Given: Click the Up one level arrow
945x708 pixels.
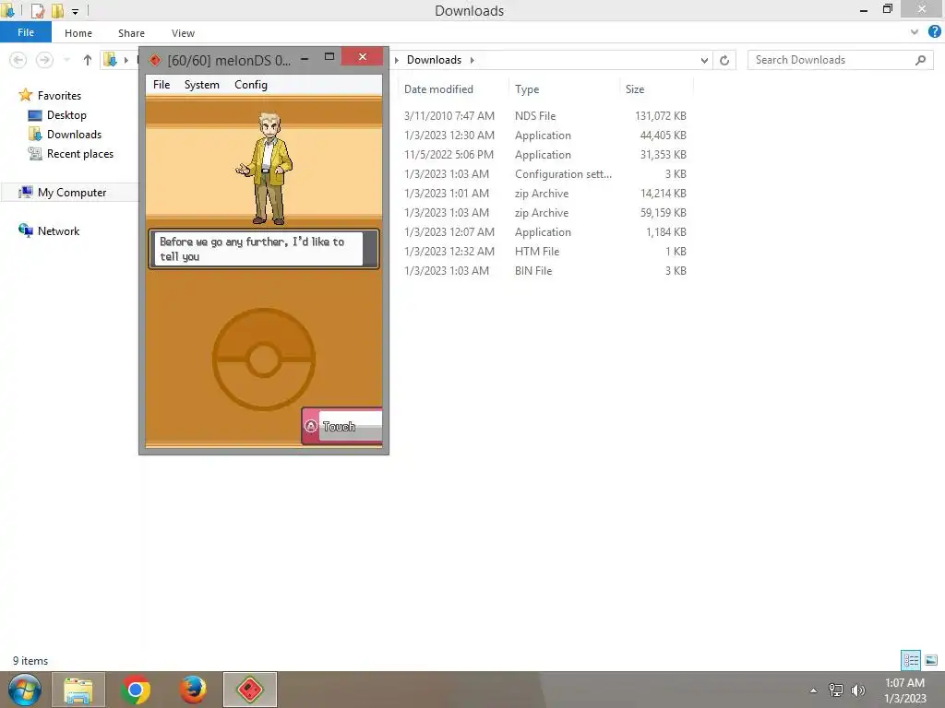Looking at the screenshot, I should point(88,60).
